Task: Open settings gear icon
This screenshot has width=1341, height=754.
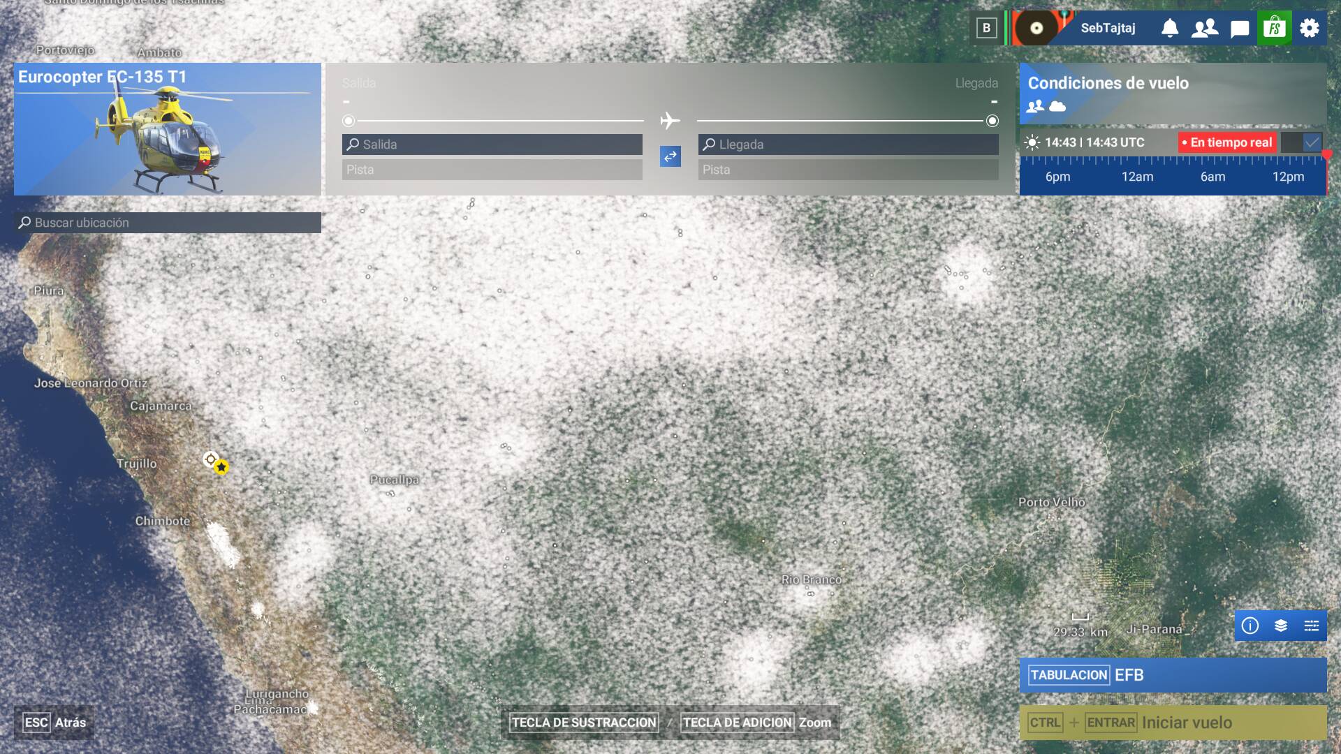Action: pyautogui.click(x=1310, y=28)
